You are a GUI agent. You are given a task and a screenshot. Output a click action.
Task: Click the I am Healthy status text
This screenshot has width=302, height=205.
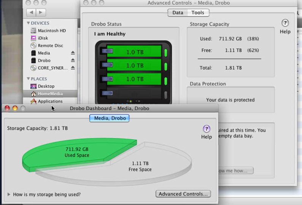(x=110, y=34)
